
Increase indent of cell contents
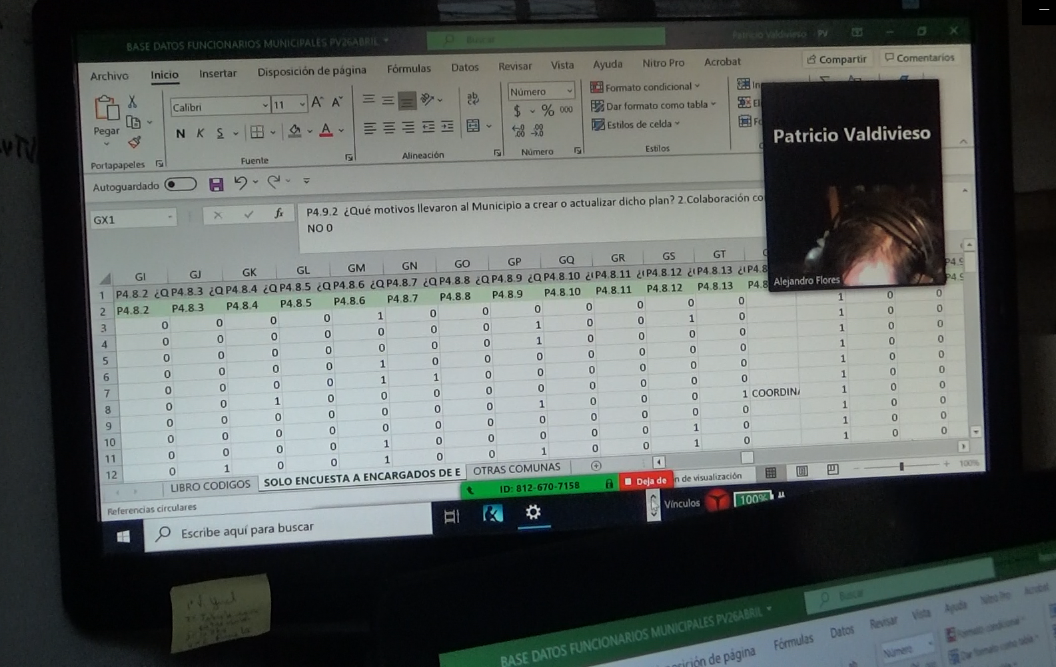(x=447, y=126)
